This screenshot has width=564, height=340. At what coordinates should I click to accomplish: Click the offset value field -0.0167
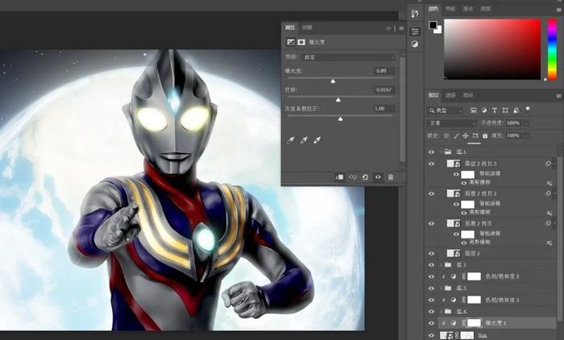384,89
